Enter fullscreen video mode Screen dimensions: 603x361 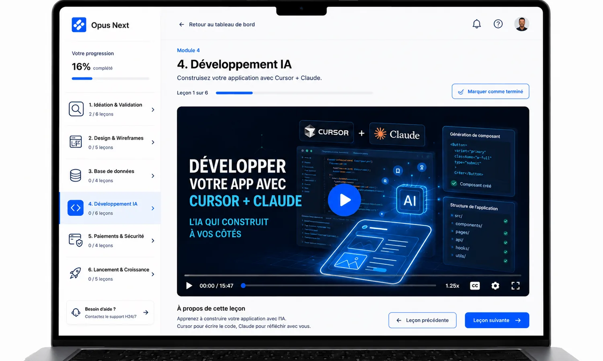click(x=515, y=286)
